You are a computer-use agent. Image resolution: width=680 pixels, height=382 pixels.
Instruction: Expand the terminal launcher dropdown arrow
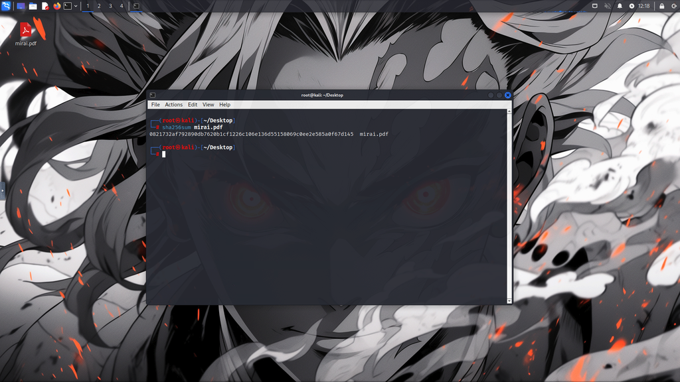(x=76, y=6)
